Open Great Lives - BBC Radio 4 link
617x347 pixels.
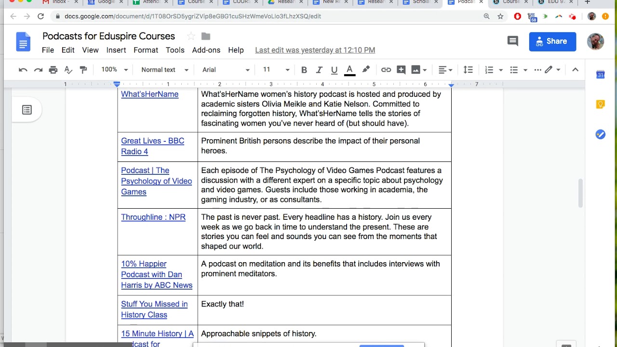(153, 146)
